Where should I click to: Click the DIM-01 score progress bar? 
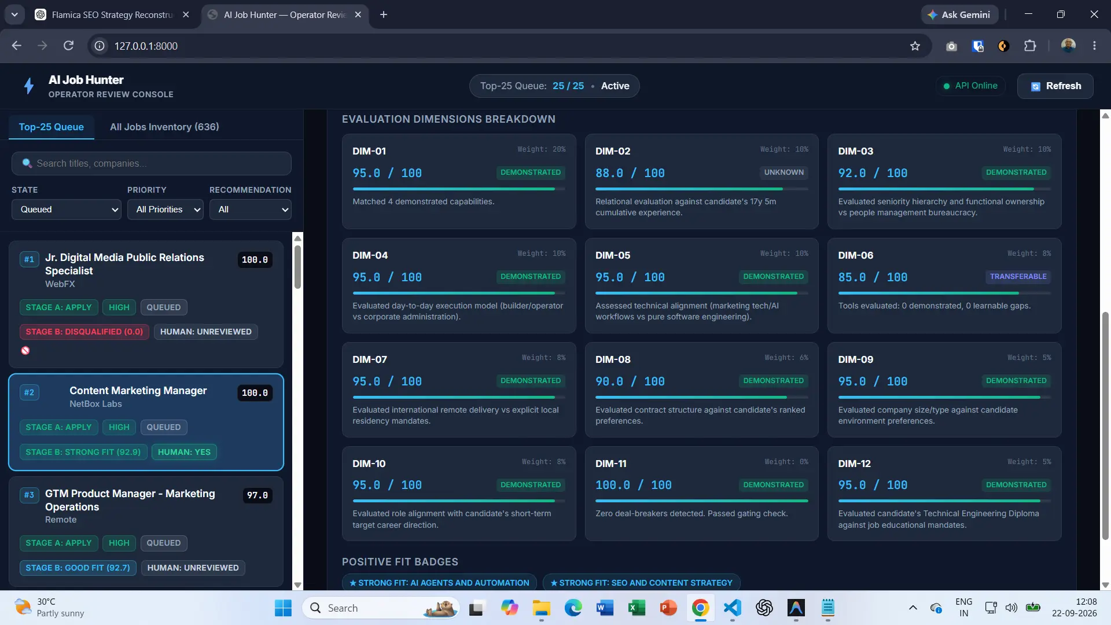(x=459, y=189)
